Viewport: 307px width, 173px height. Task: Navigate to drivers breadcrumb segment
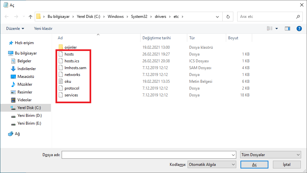point(160,17)
